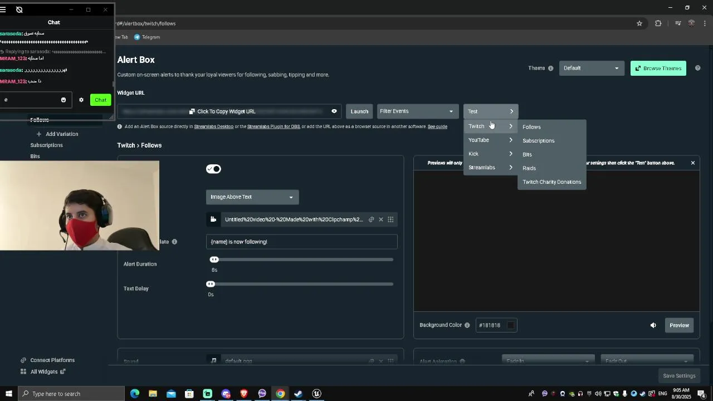Screen dimensions: 713x401
Task: Open the background color swatch picker
Action: 511,325
